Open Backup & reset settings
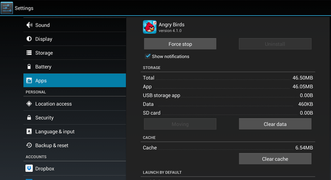 [74, 145]
